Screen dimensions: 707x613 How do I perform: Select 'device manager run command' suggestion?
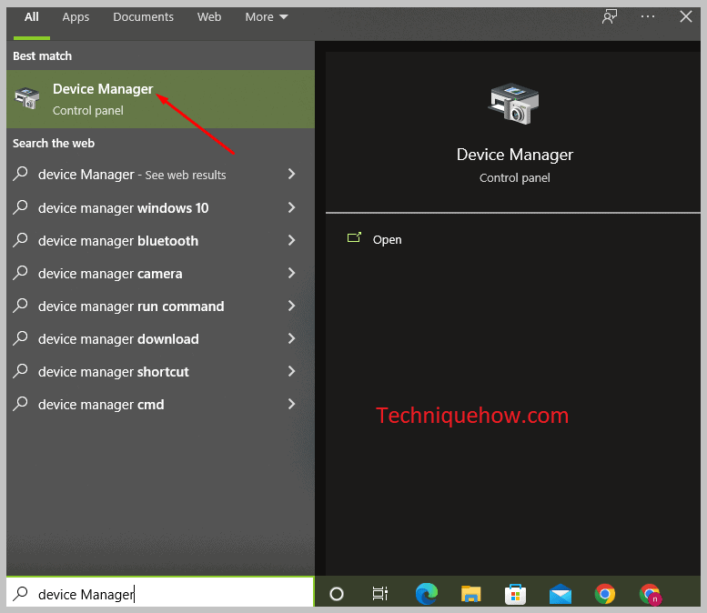[x=160, y=306]
